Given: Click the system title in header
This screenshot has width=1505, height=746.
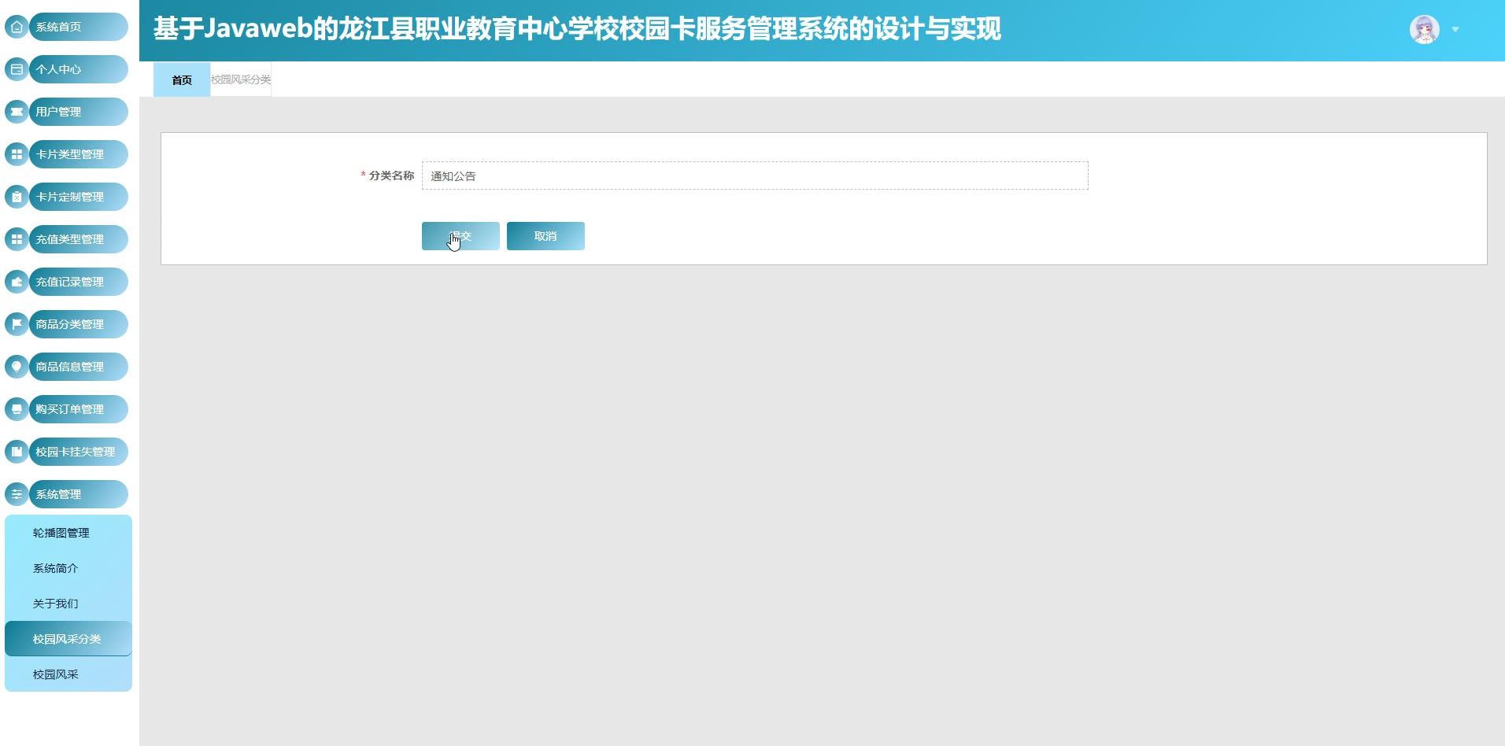Looking at the screenshot, I should 577,29.
